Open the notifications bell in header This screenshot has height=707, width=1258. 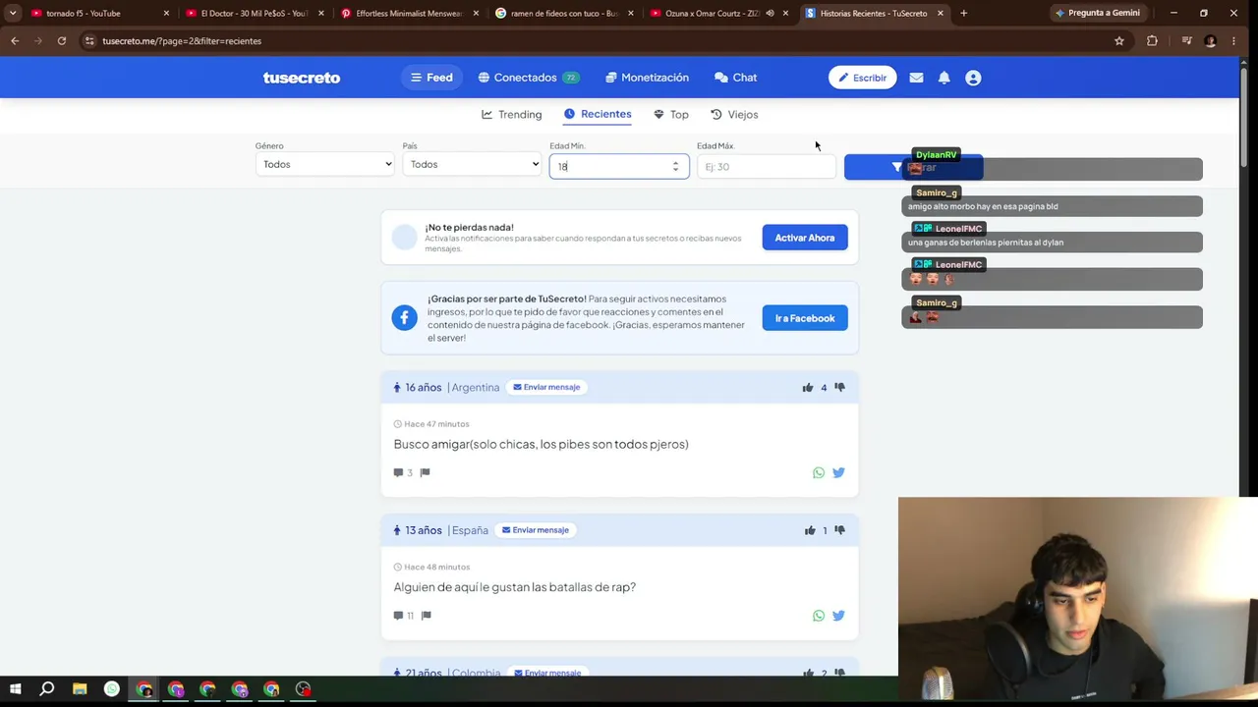pyautogui.click(x=943, y=78)
